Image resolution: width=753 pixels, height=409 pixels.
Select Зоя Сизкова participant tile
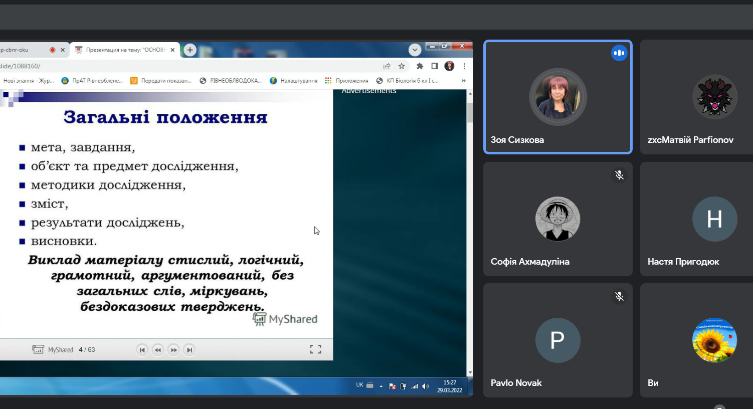click(557, 97)
